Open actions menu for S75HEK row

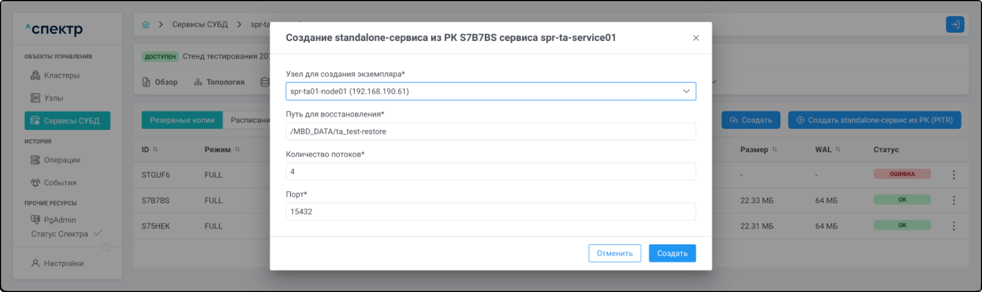pyautogui.click(x=953, y=226)
